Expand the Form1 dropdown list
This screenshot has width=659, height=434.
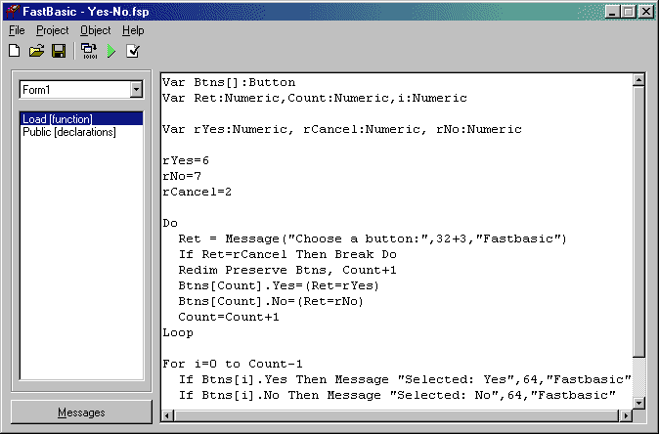(135, 90)
